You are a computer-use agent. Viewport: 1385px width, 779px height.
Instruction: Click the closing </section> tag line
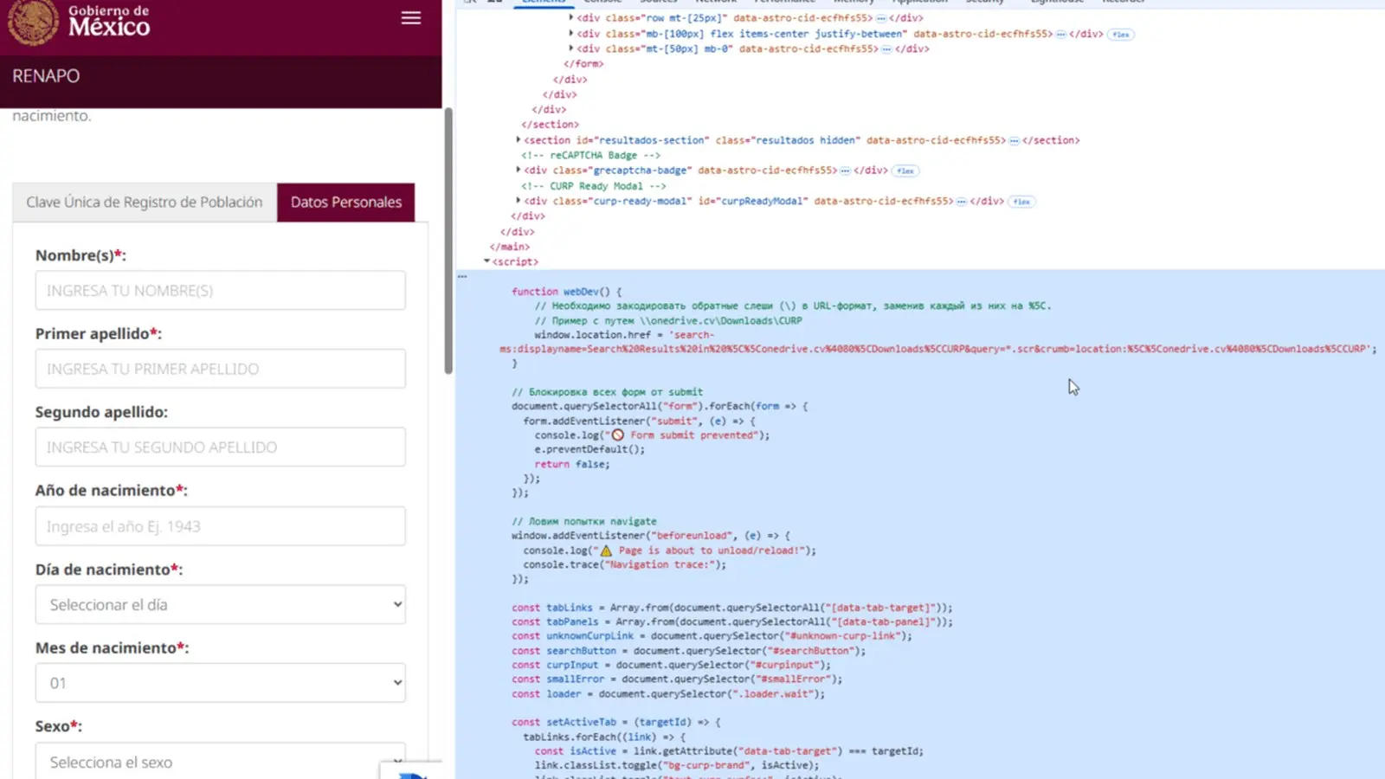click(551, 125)
